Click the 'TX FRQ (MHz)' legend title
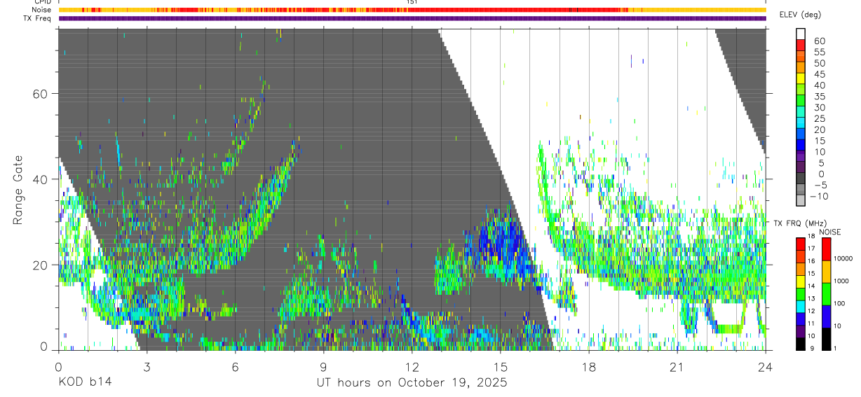 (800, 223)
